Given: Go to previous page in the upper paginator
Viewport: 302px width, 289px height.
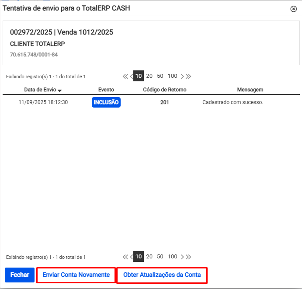Looking at the screenshot, I should tap(131, 76).
